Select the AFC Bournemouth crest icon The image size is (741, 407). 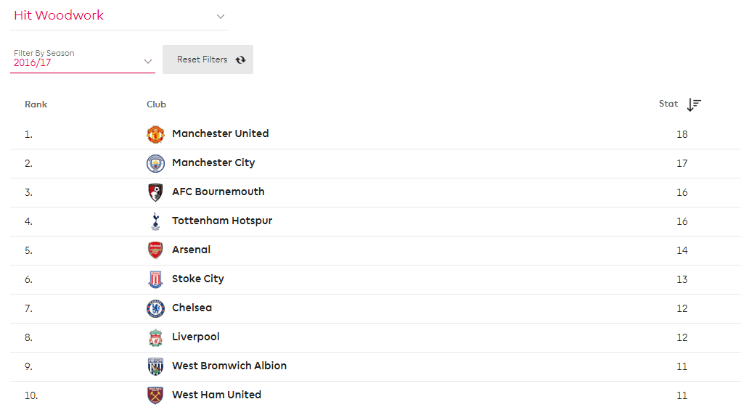coord(155,193)
